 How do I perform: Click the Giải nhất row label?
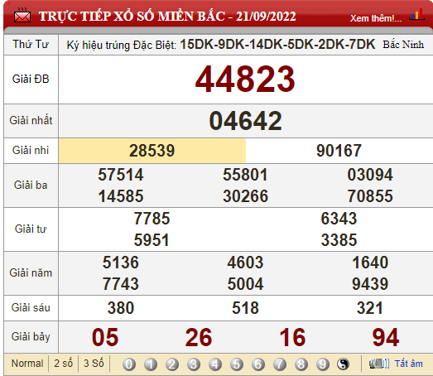31,120
